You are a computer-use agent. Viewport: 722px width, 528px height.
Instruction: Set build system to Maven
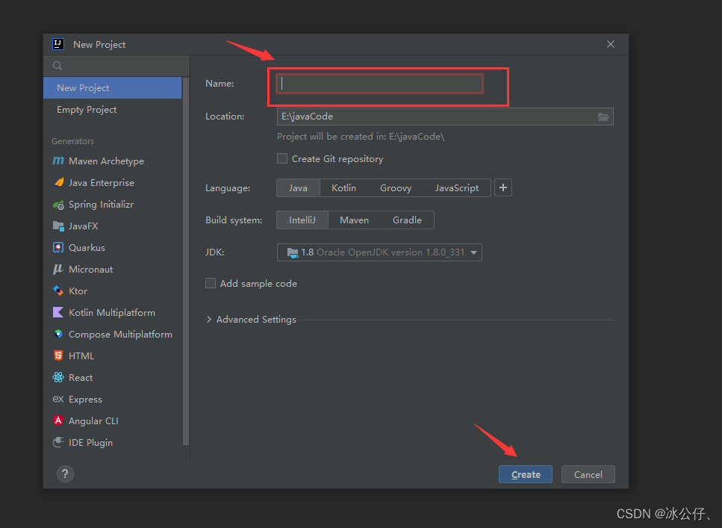pos(354,220)
